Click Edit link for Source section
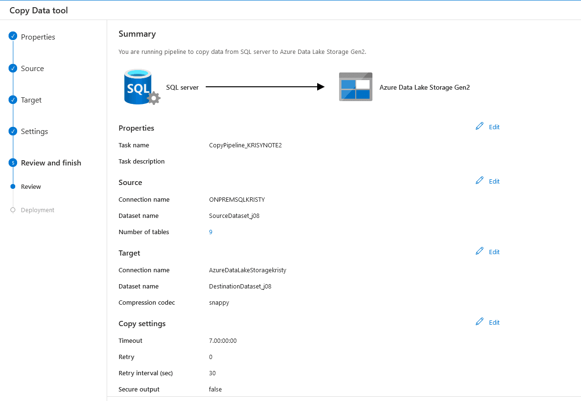This screenshot has width=581, height=401. point(494,182)
